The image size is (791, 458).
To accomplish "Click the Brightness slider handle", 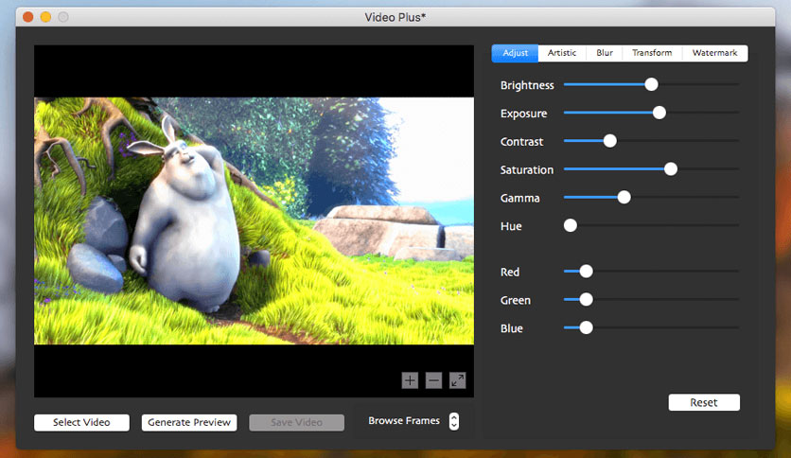I will pyautogui.click(x=651, y=84).
